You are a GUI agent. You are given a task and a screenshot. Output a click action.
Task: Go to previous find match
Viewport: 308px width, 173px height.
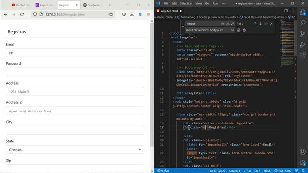pos(255,24)
